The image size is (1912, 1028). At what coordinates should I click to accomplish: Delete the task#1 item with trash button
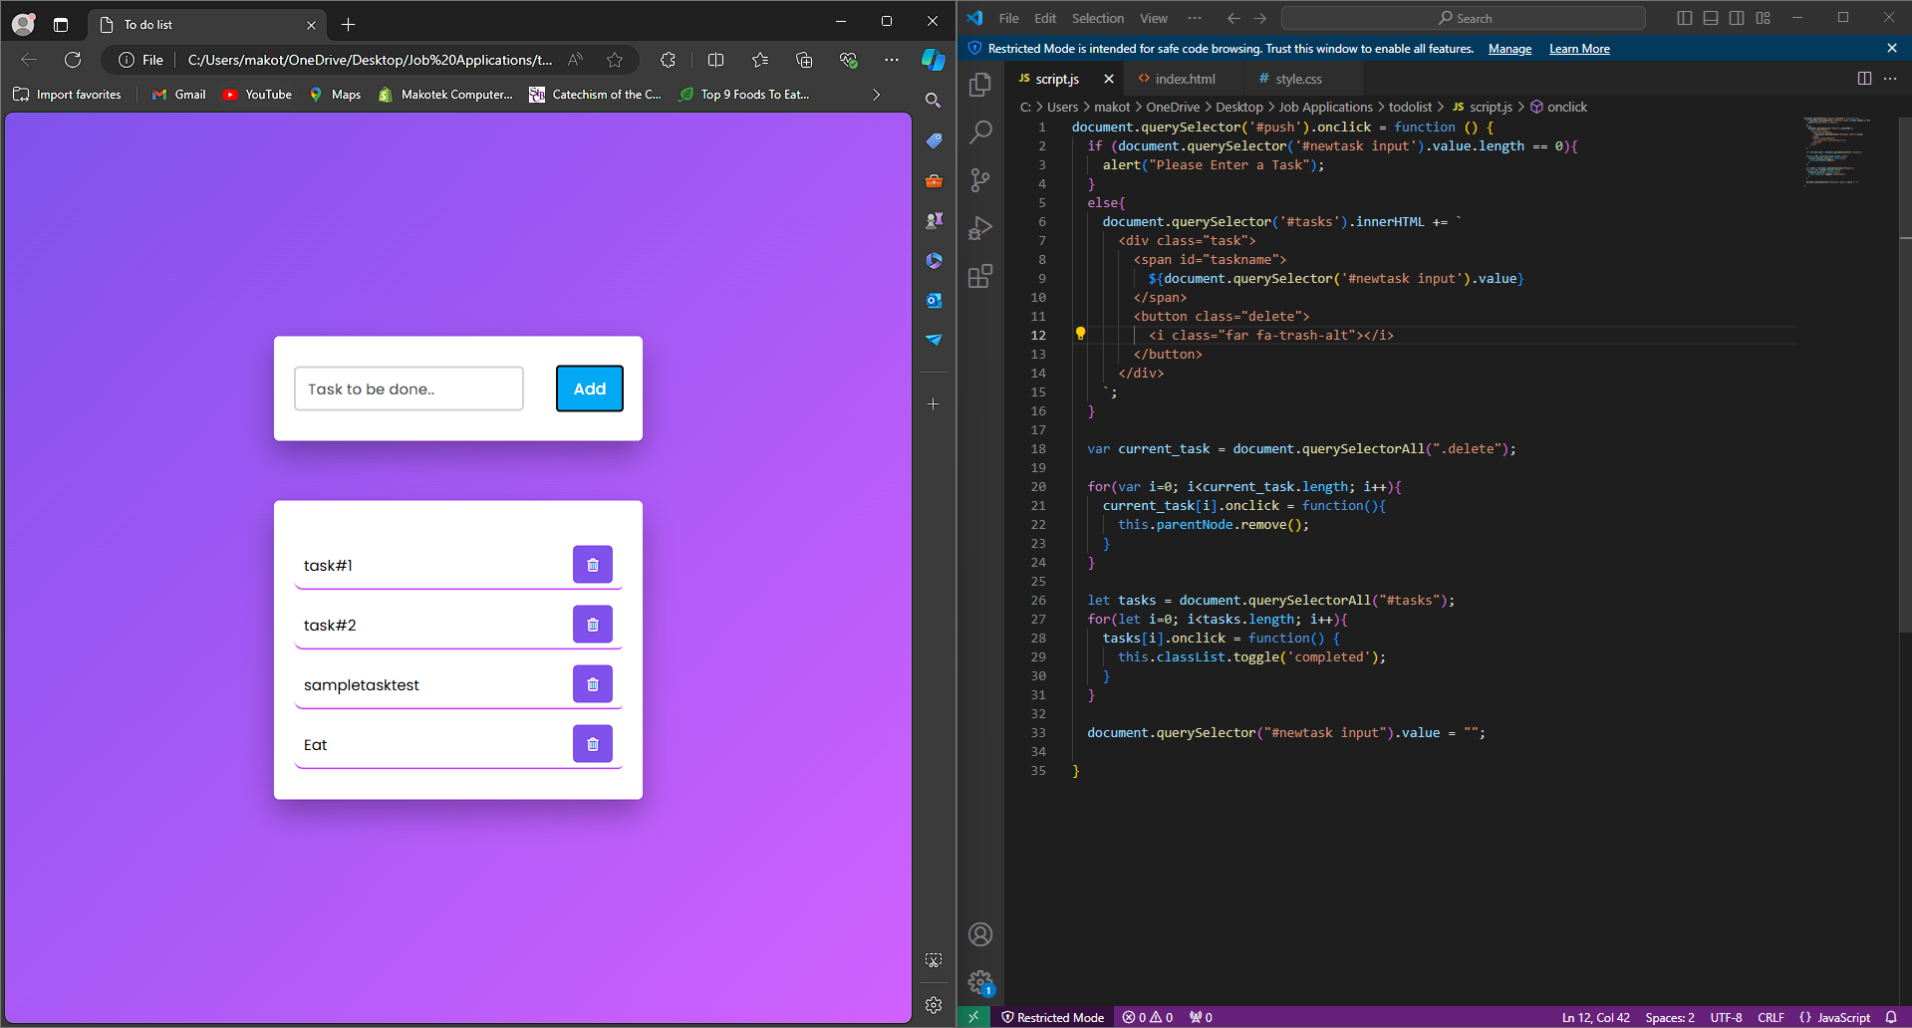[x=593, y=565]
